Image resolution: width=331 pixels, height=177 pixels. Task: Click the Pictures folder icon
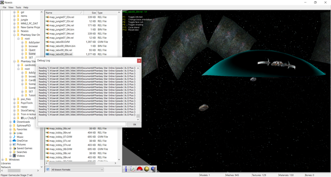point(14,144)
